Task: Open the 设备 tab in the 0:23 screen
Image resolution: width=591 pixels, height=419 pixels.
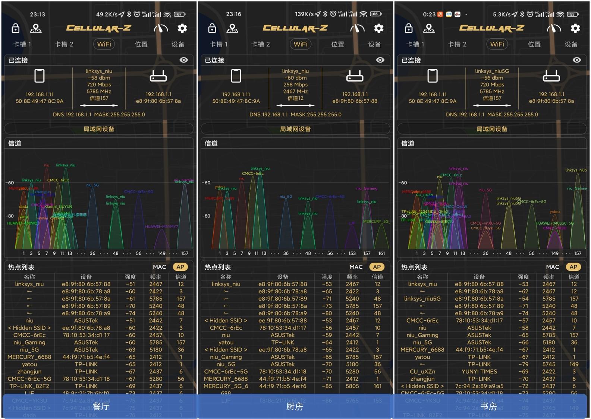Action: (x=571, y=44)
